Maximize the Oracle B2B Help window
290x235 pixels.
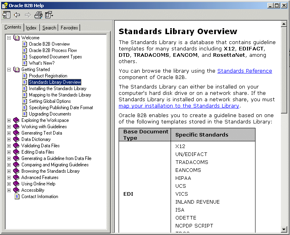(x=277, y=6)
